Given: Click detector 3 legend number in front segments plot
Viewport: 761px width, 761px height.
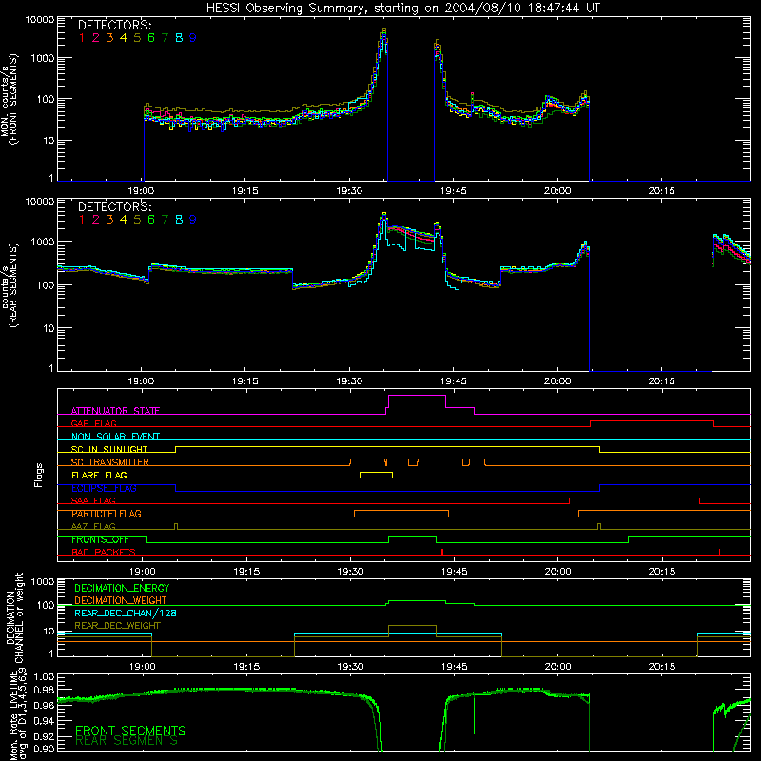Looking at the screenshot, I should tap(109, 37).
